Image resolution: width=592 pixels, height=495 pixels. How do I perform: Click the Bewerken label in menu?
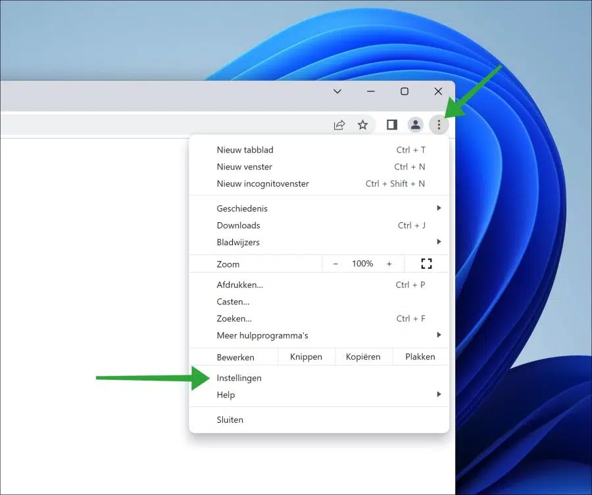[235, 358]
